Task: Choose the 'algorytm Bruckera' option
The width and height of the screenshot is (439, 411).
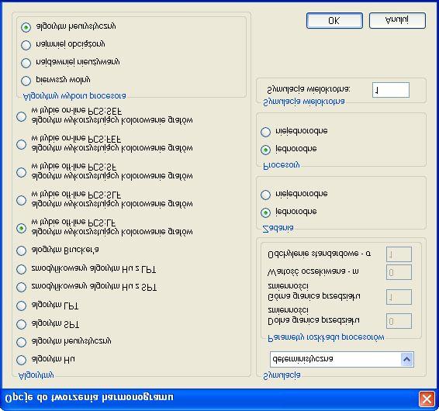Action: point(21,250)
